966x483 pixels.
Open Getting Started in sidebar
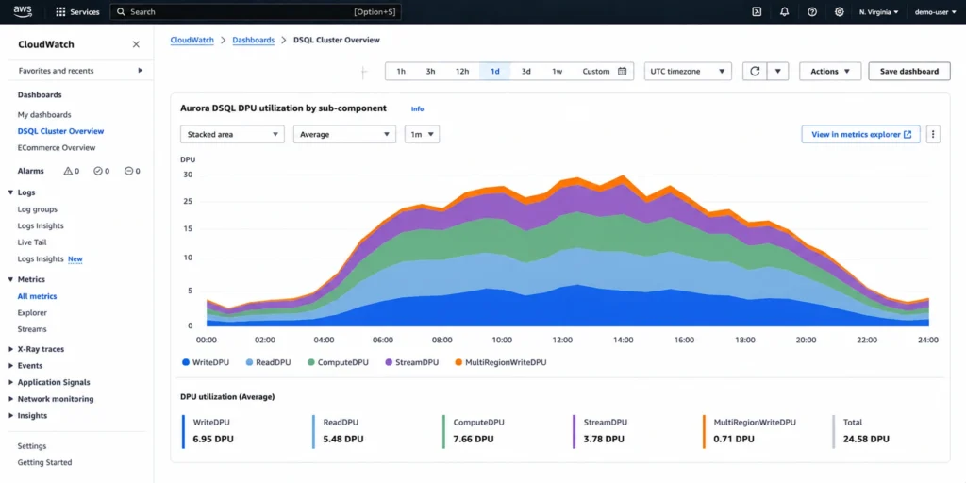click(45, 462)
